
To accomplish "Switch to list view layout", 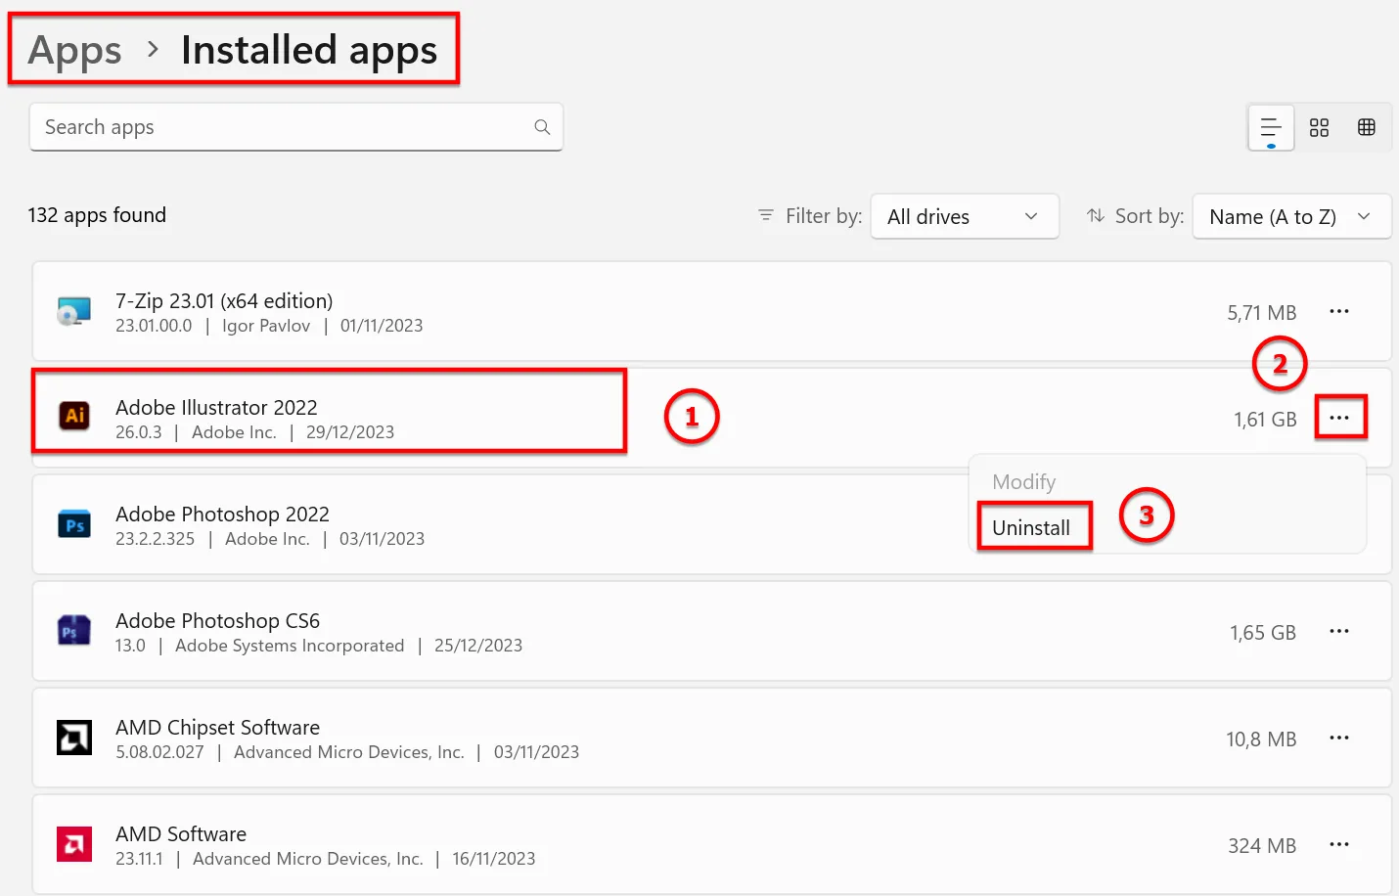I will (1271, 128).
